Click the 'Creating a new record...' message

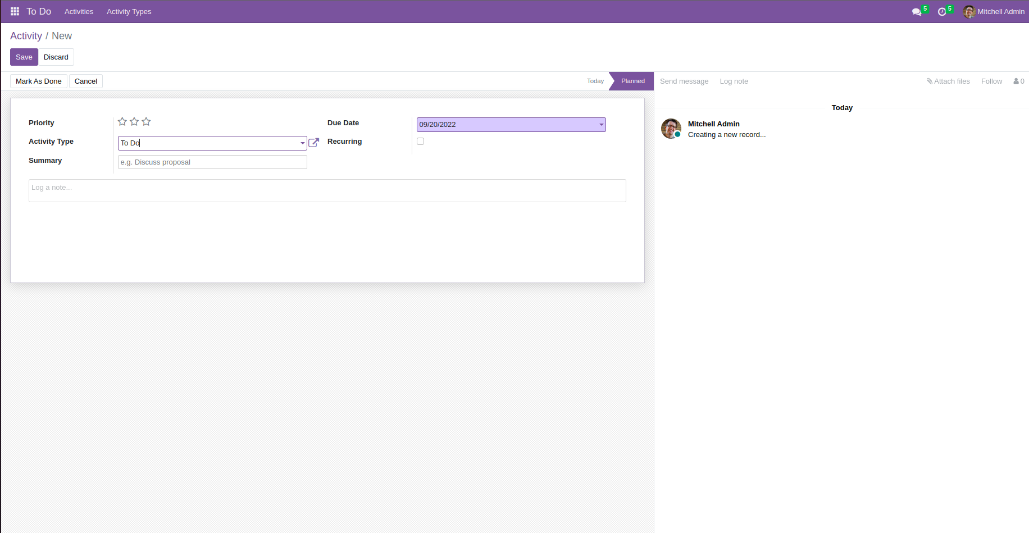(727, 135)
